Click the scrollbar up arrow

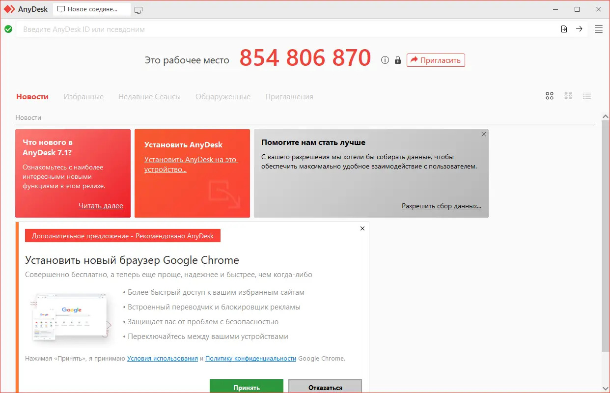point(606,116)
